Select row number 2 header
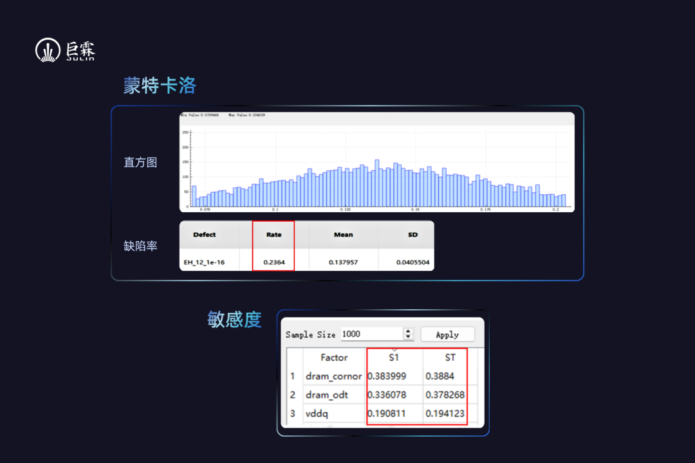 click(293, 395)
